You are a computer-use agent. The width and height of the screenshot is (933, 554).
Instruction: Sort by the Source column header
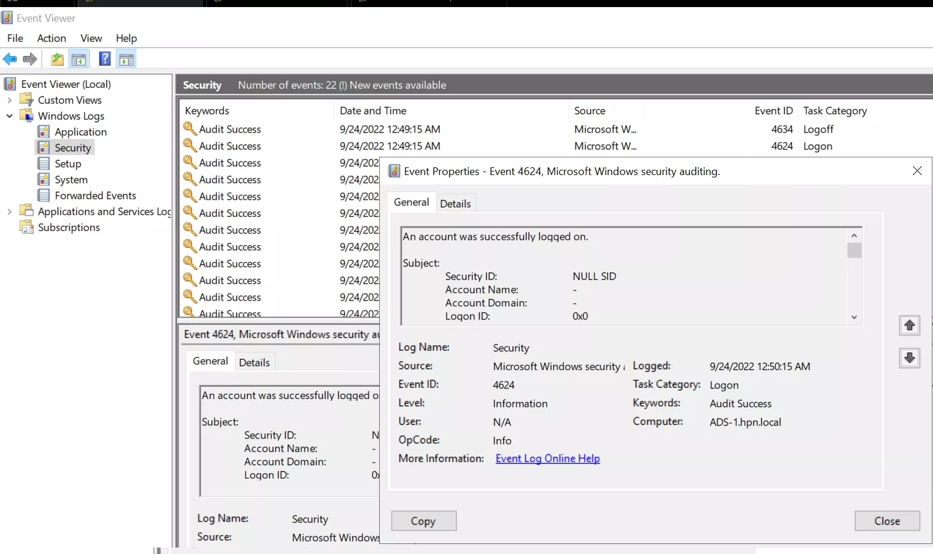click(606, 111)
